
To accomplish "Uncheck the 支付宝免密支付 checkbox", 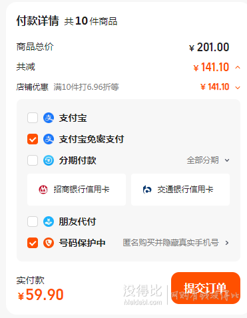I will [x=33, y=139].
